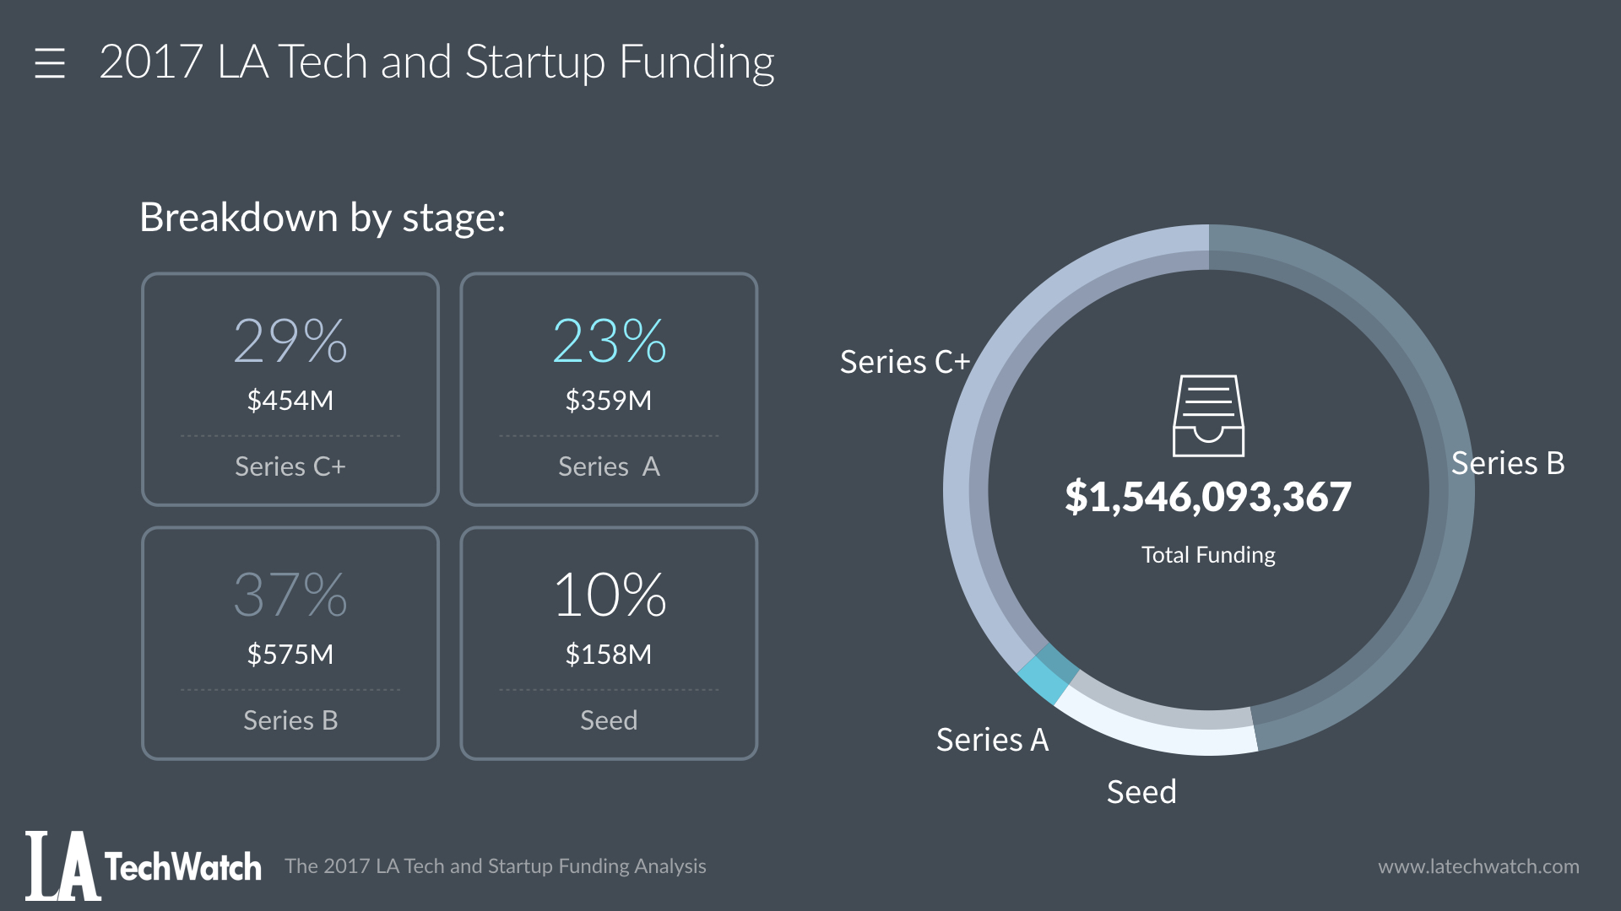1621x911 pixels.
Task: Click the Funding Analysis footer caption
Action: tap(496, 866)
